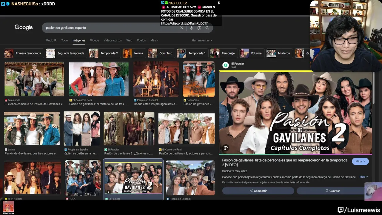The width and height of the screenshot is (382, 215).
Task: Start voice search with microphone icon
Action: pos(191,28)
